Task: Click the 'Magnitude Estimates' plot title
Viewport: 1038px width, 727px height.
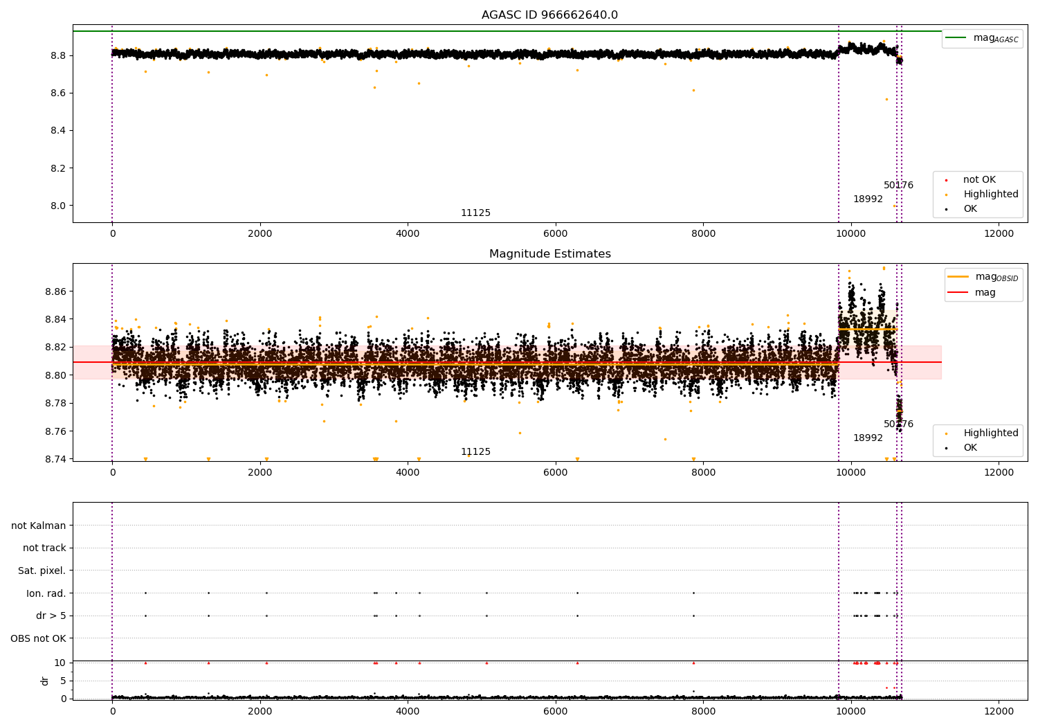Action: tap(549, 254)
